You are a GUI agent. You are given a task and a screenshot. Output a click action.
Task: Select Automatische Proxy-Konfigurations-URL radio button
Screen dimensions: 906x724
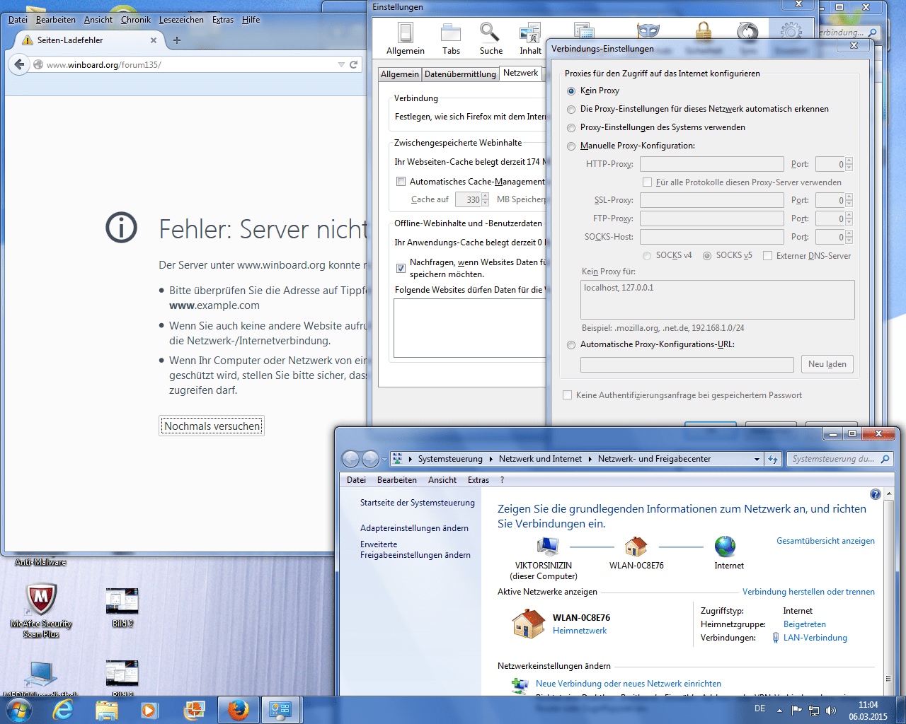pyautogui.click(x=571, y=345)
